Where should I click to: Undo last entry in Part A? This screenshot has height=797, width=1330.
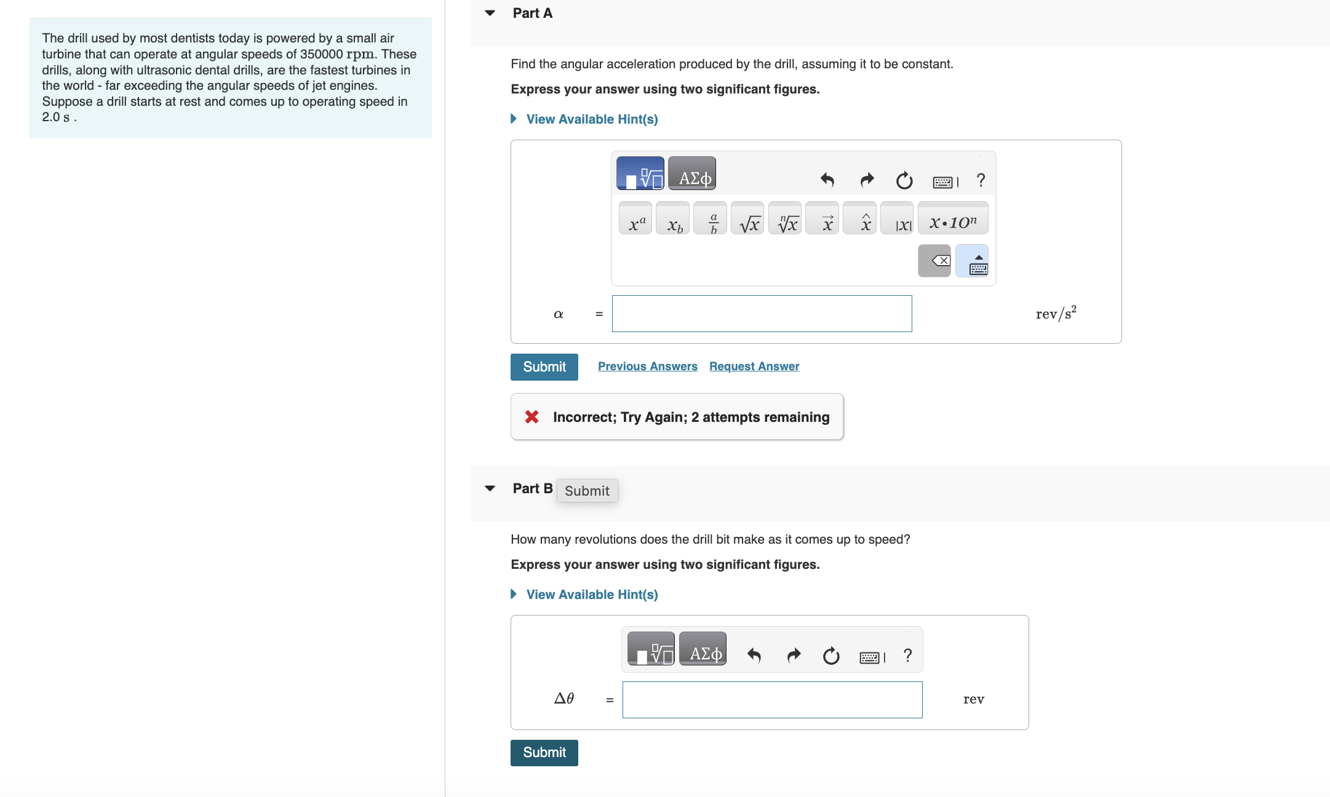coord(827,180)
